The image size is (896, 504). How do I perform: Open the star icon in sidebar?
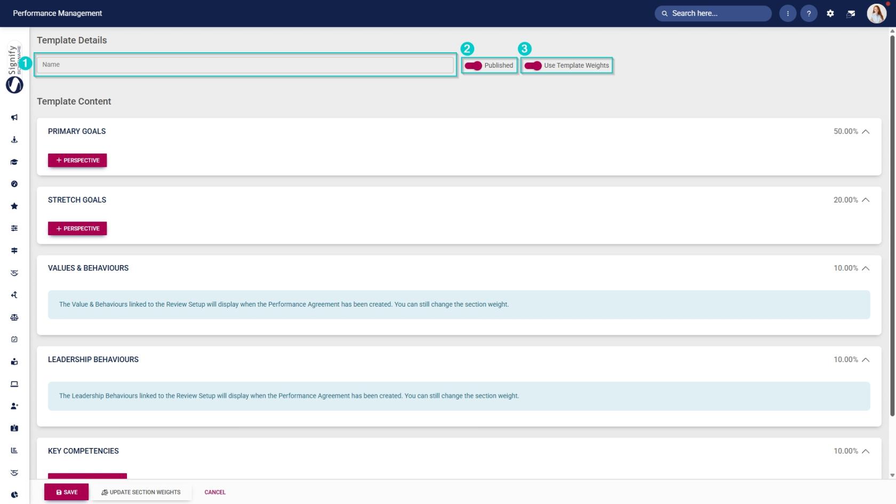(x=14, y=206)
